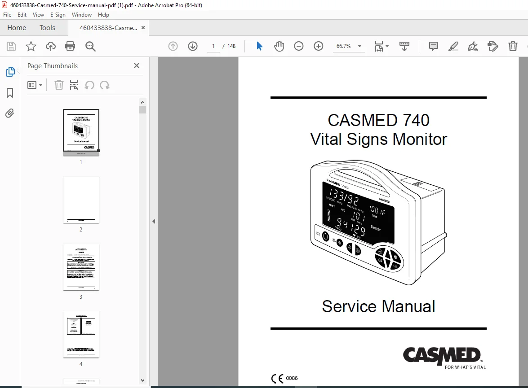Open the Edit menu
The height and width of the screenshot is (388, 528).
pyautogui.click(x=22, y=15)
